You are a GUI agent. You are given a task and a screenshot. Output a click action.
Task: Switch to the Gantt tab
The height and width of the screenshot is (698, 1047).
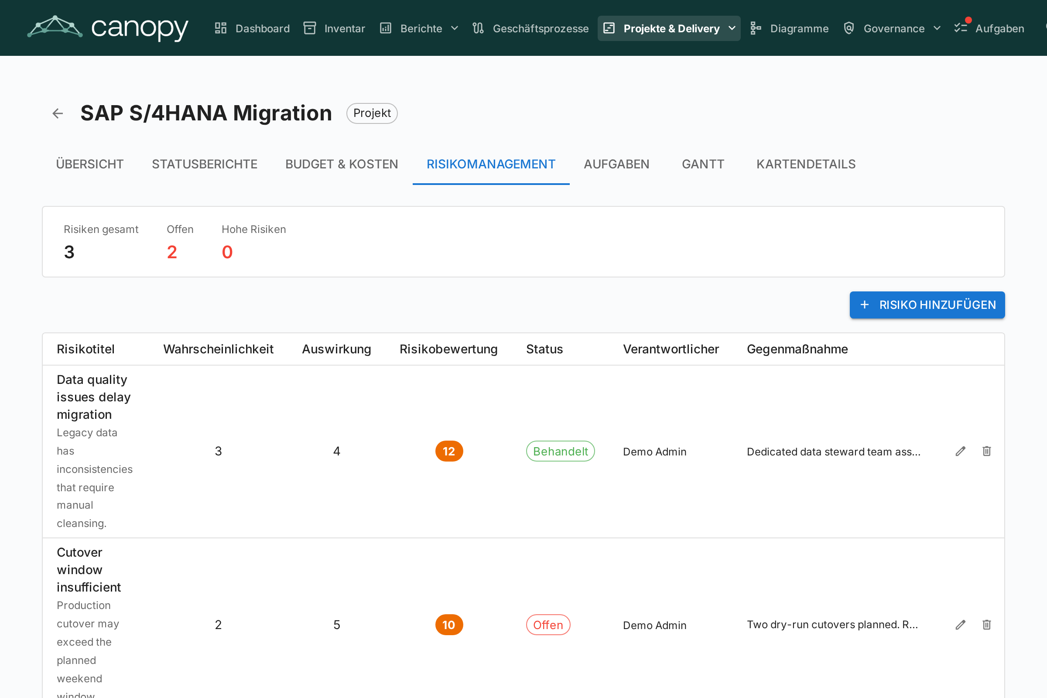pos(703,164)
